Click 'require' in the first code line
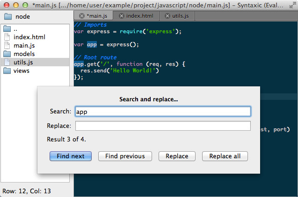298x197 pixels. point(131,31)
